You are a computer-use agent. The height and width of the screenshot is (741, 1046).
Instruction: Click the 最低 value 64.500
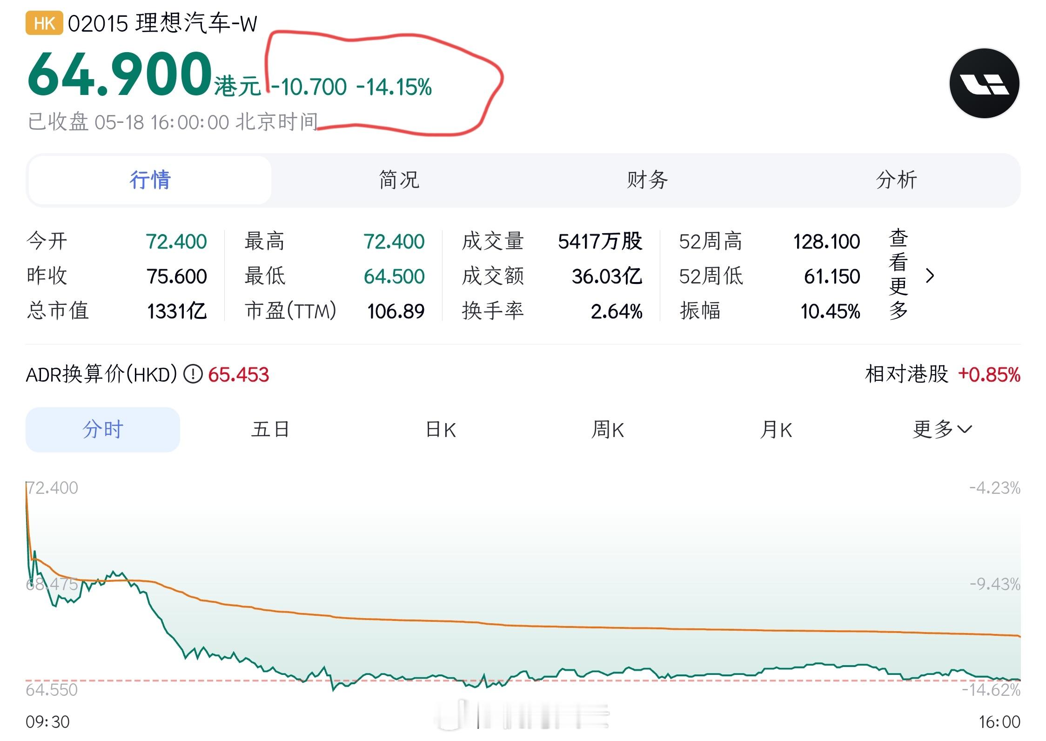coord(394,276)
